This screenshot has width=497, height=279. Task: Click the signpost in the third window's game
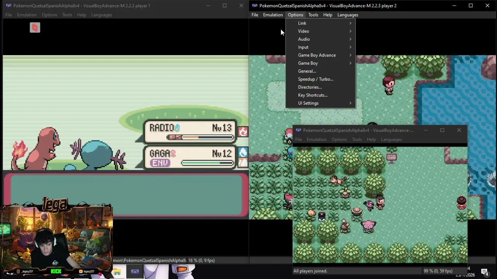pyautogui.click(x=391, y=157)
